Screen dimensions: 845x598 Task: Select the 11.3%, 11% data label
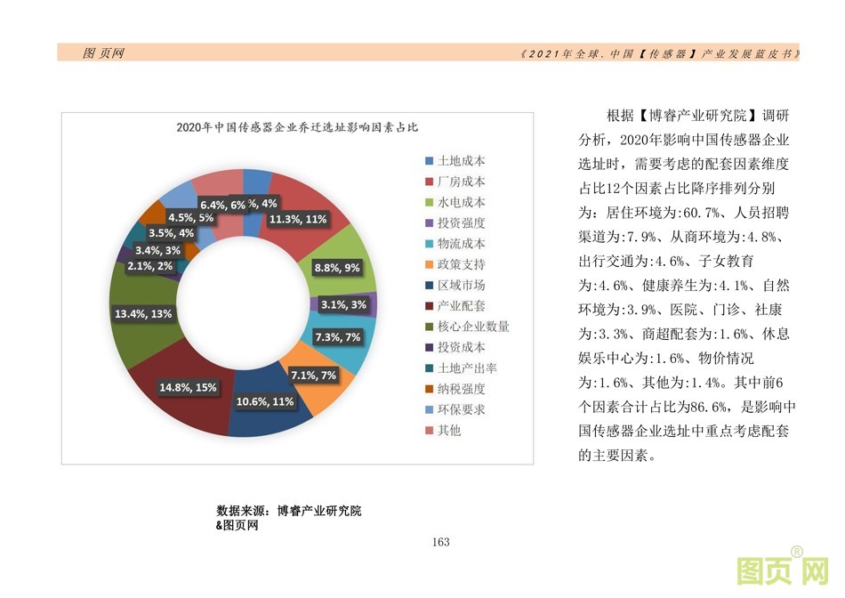coord(298,219)
